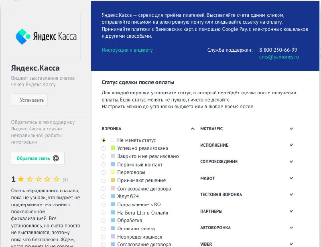Expand the ИСПОЛНЕНИЕ funnel

(x=291, y=145)
